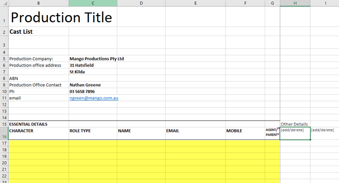This screenshot has width=339, height=183.
Task: Select the MOBILE column heading
Action: [245, 133]
